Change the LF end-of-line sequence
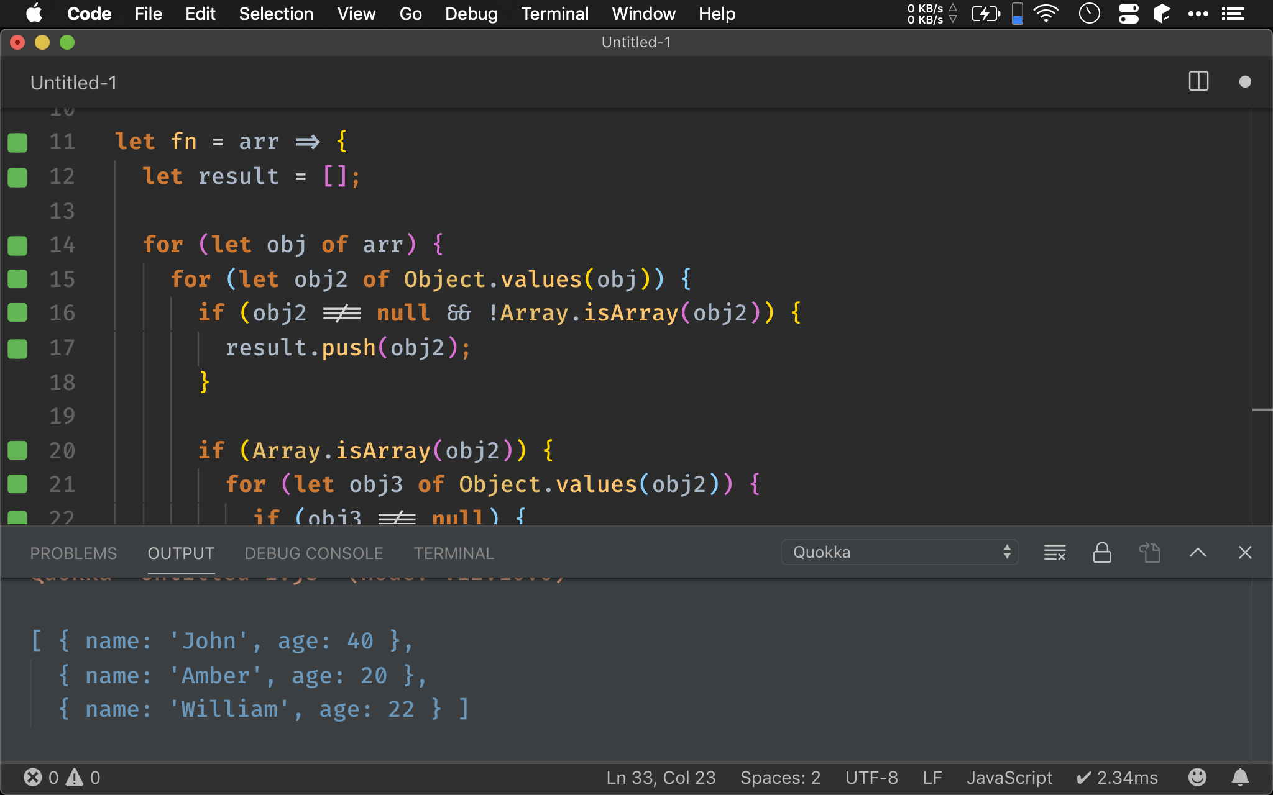This screenshot has width=1273, height=795. (932, 778)
